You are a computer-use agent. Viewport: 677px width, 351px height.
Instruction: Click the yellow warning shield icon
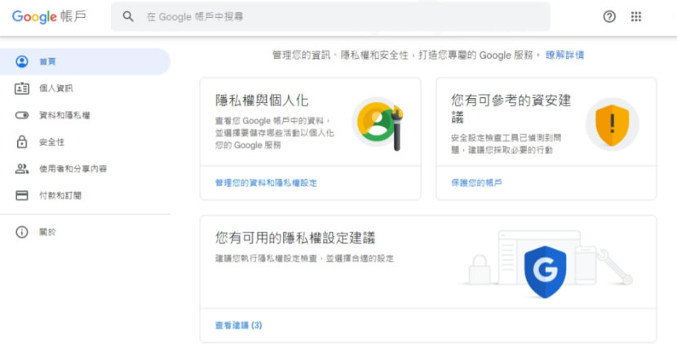pos(613,125)
